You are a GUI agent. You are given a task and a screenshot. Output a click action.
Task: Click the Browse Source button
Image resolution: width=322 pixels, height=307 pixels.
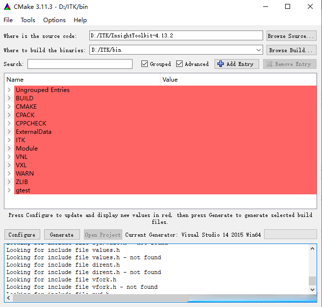(x=291, y=36)
